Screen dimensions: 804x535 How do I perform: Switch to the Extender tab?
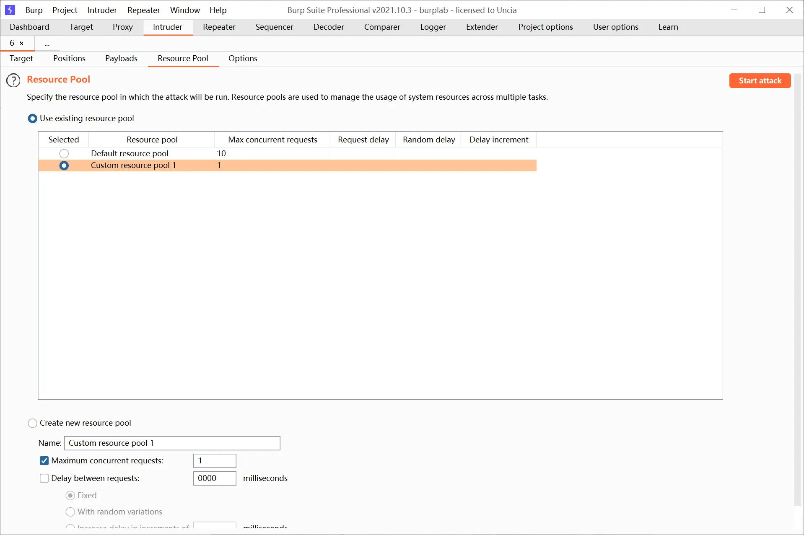click(482, 27)
